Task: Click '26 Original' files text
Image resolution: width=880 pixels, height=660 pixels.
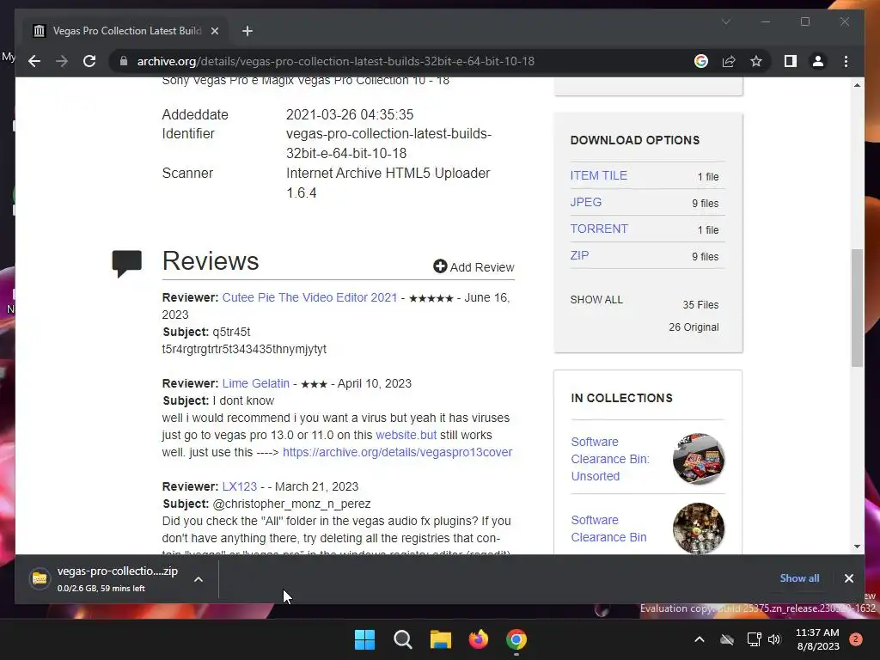Action: [x=694, y=327]
